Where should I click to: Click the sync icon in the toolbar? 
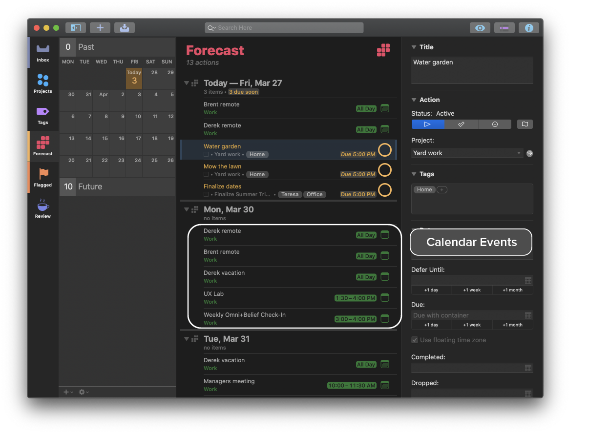(124, 28)
